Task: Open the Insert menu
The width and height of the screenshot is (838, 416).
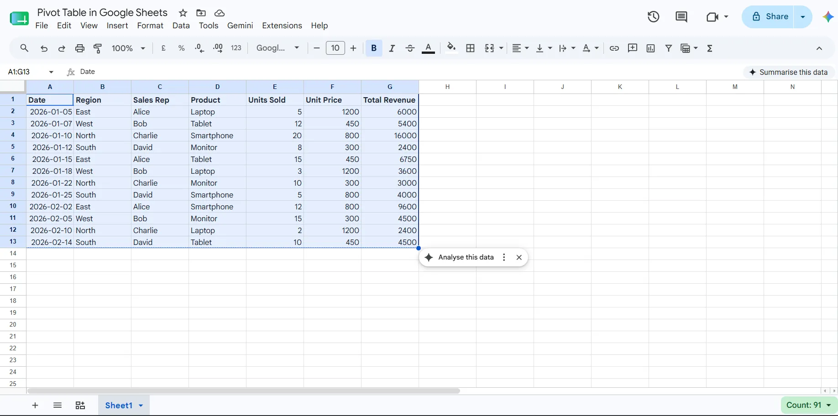Action: coord(117,26)
